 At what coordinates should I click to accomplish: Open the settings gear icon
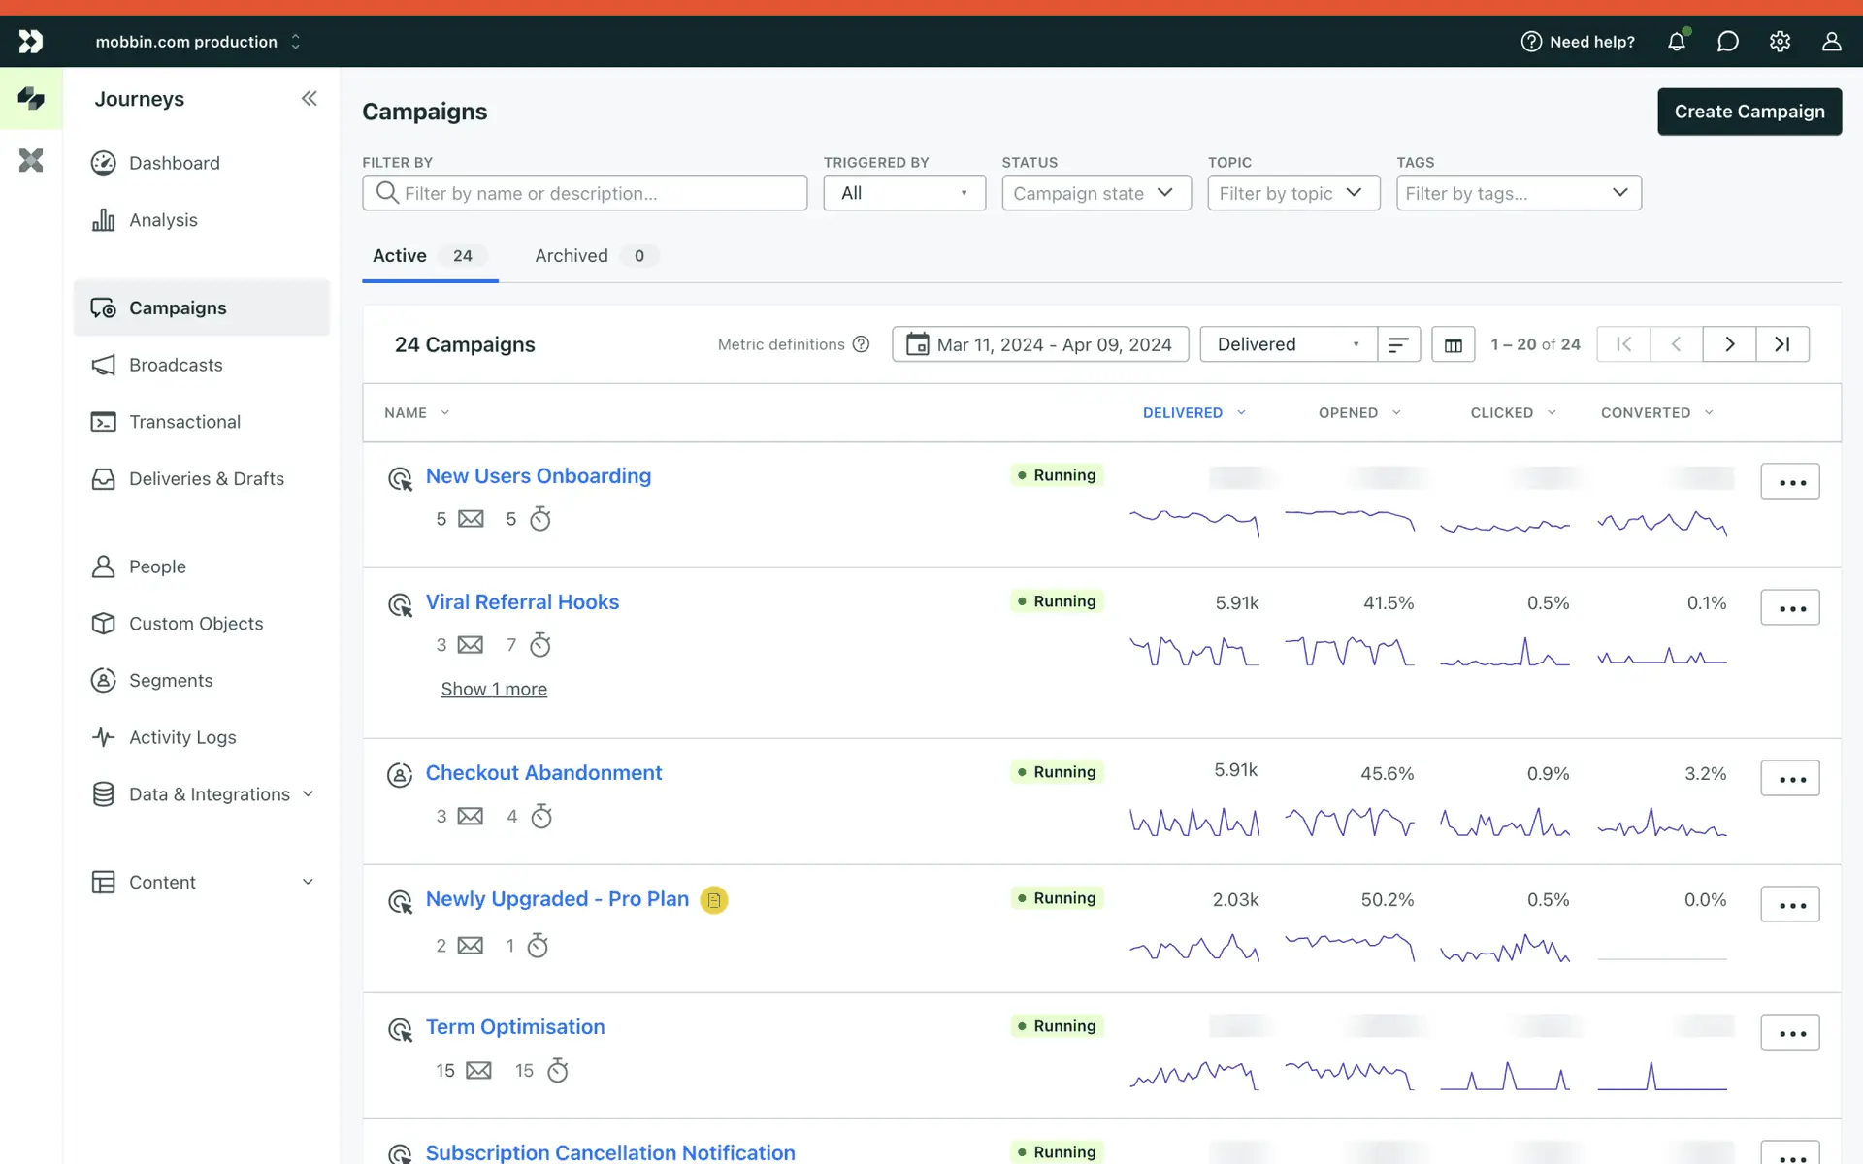tap(1780, 42)
